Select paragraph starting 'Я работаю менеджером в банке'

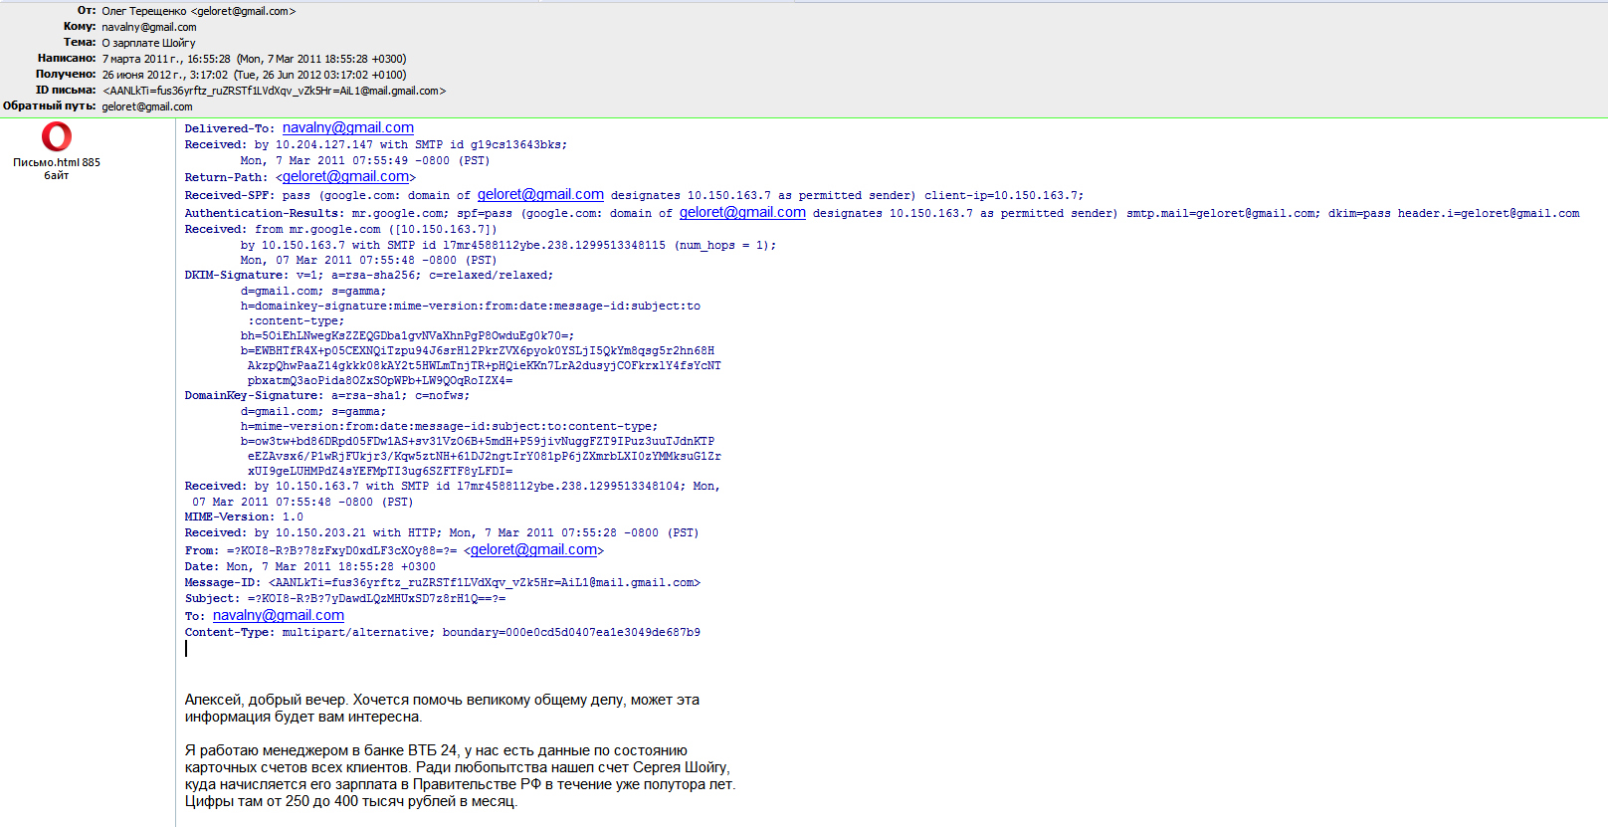coord(460,776)
